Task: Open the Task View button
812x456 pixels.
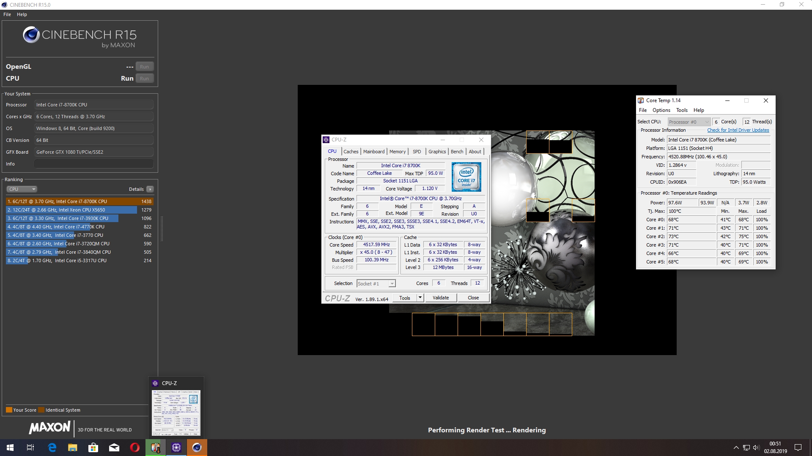Action: 30,448
